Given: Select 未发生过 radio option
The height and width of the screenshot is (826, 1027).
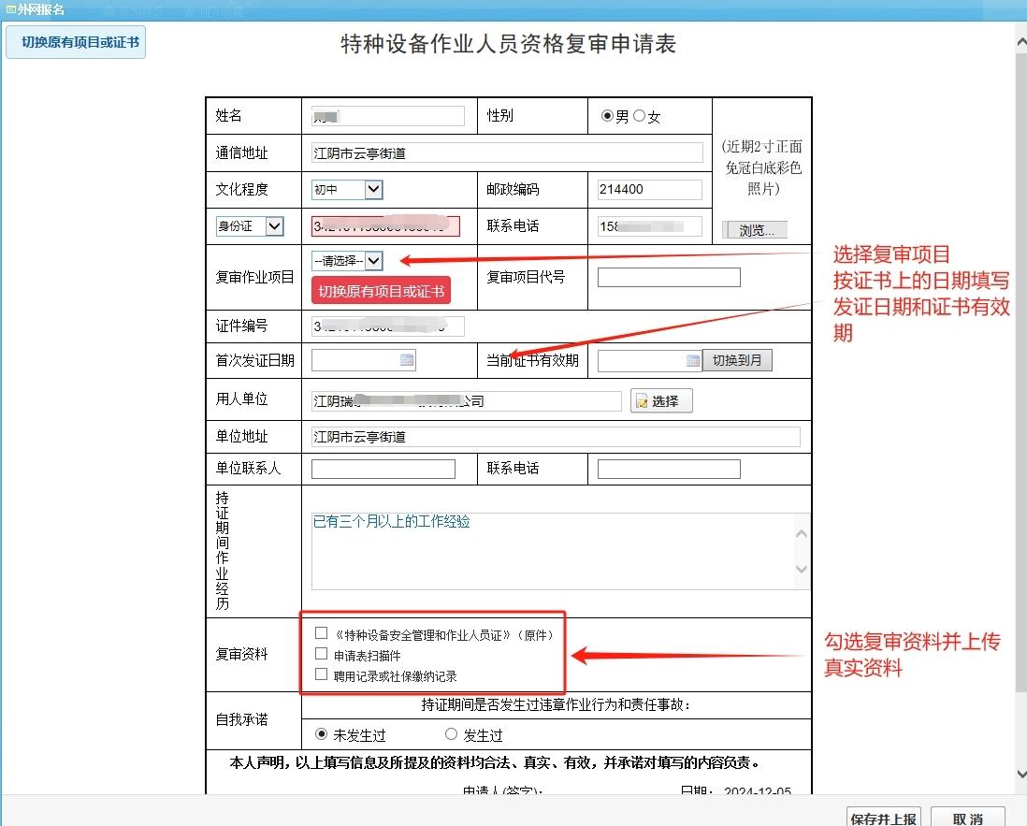Looking at the screenshot, I should click(321, 734).
